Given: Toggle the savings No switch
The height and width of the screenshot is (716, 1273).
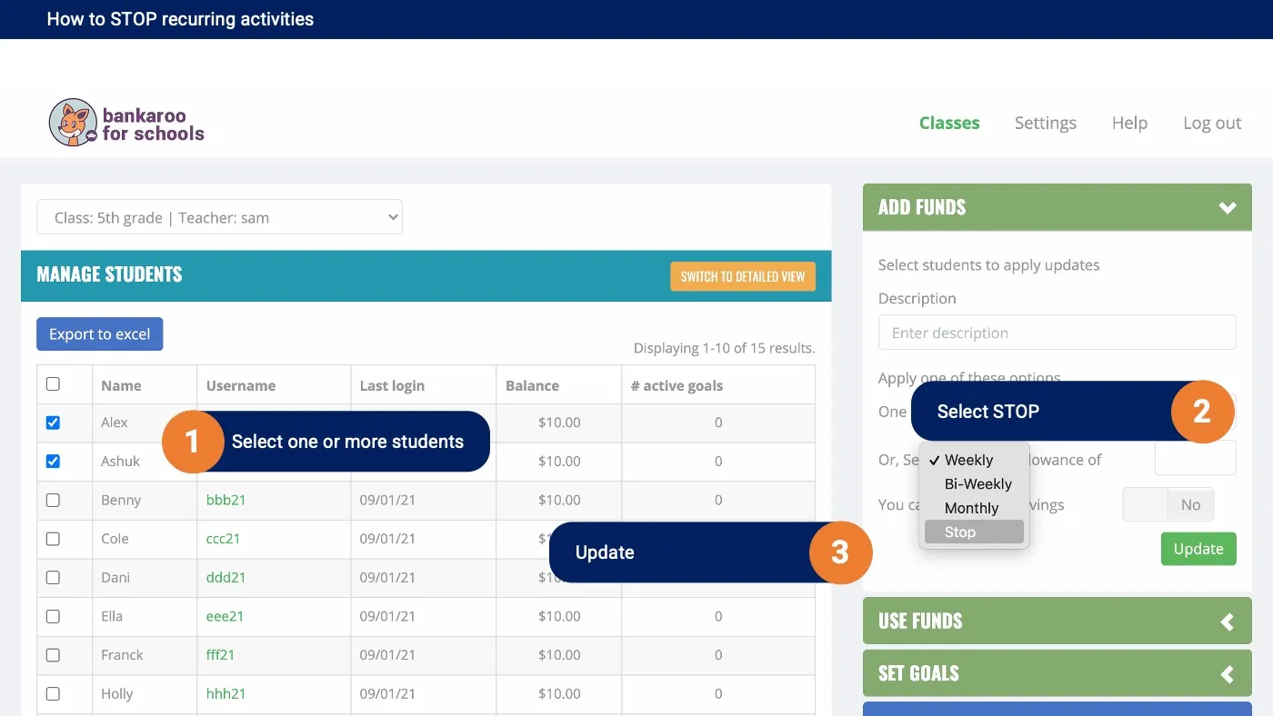Looking at the screenshot, I should (x=1168, y=505).
